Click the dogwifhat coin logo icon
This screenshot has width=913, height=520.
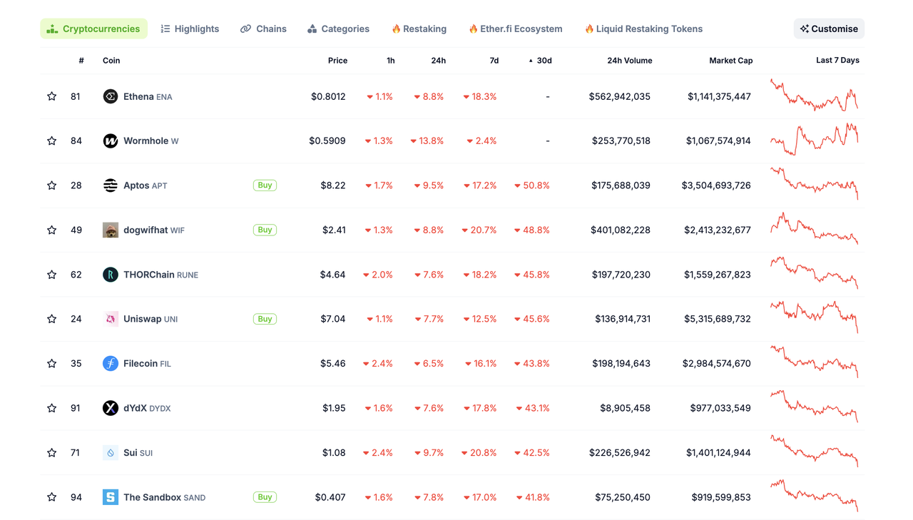tap(111, 230)
